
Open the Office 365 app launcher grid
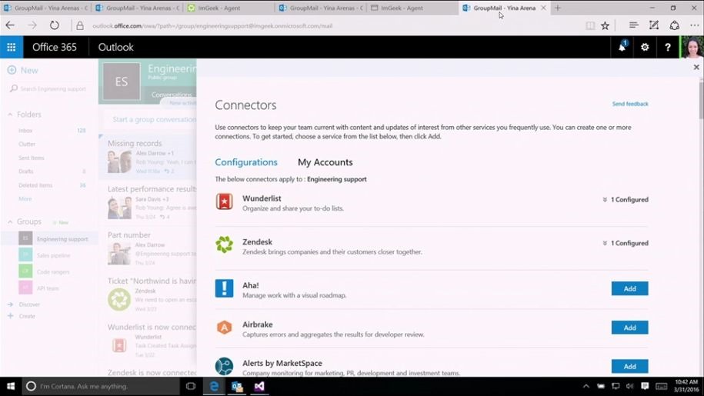12,47
